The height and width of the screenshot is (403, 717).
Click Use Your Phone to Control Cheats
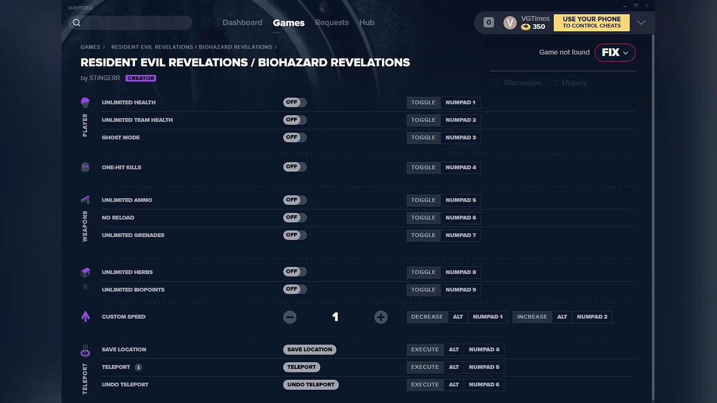(592, 23)
